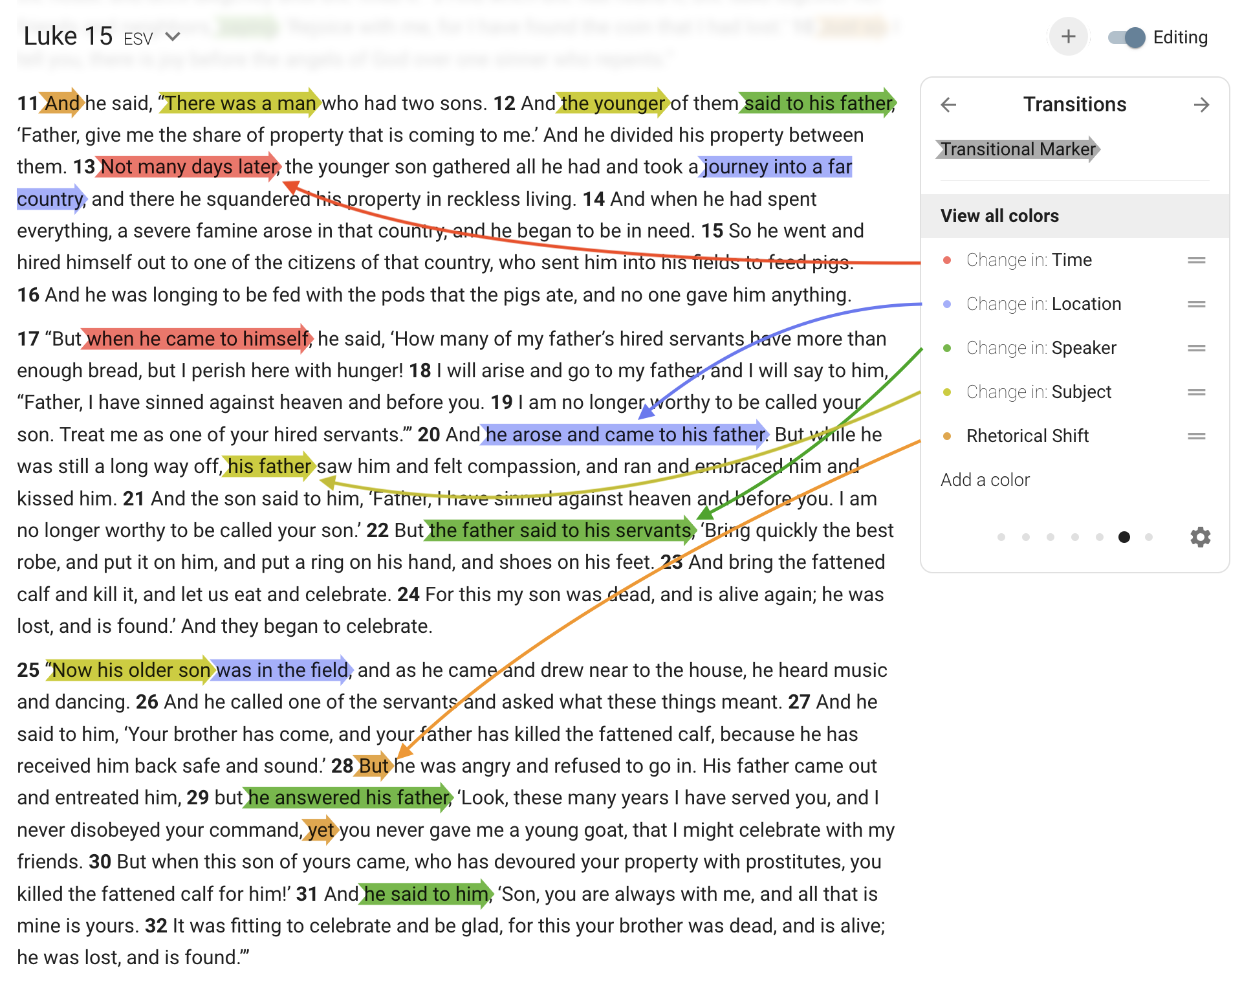Open settings gear in Transitions panel
Image resolution: width=1242 pixels, height=981 pixels.
click(x=1200, y=537)
